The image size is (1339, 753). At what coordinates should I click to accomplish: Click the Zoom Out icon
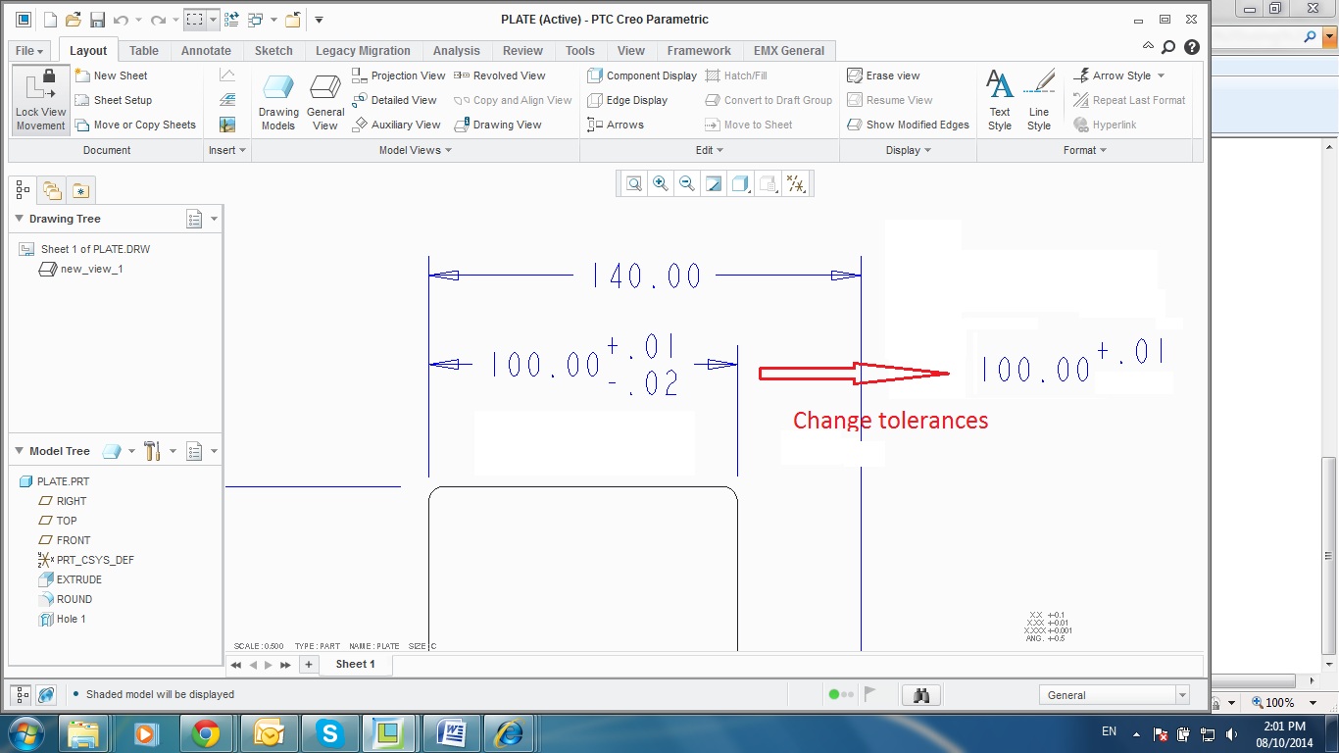(x=687, y=183)
